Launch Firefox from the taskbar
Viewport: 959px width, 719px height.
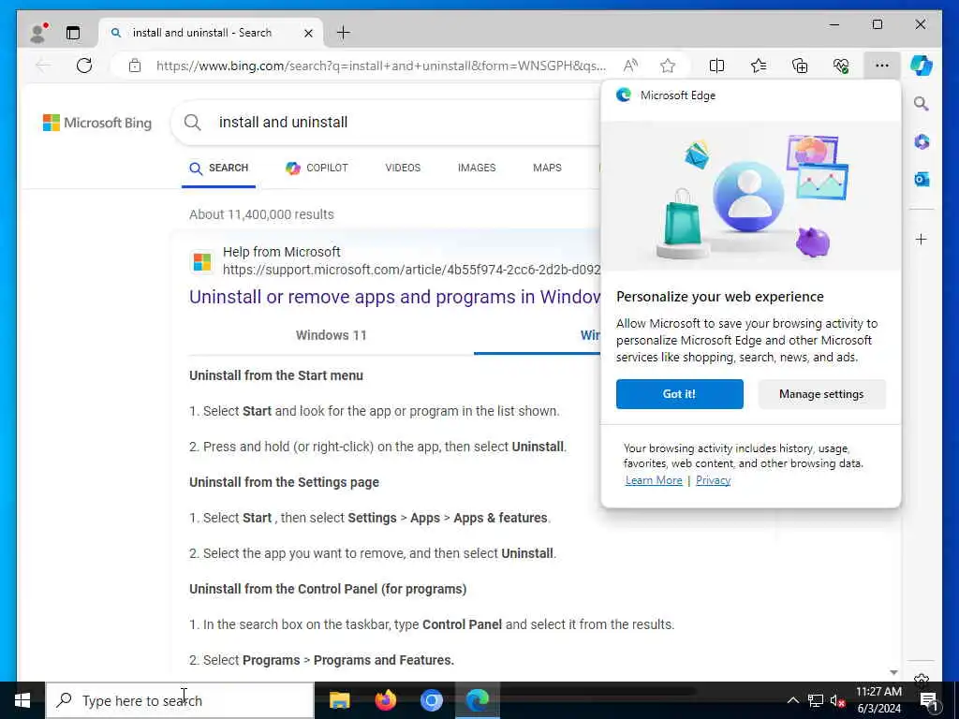coord(385,700)
